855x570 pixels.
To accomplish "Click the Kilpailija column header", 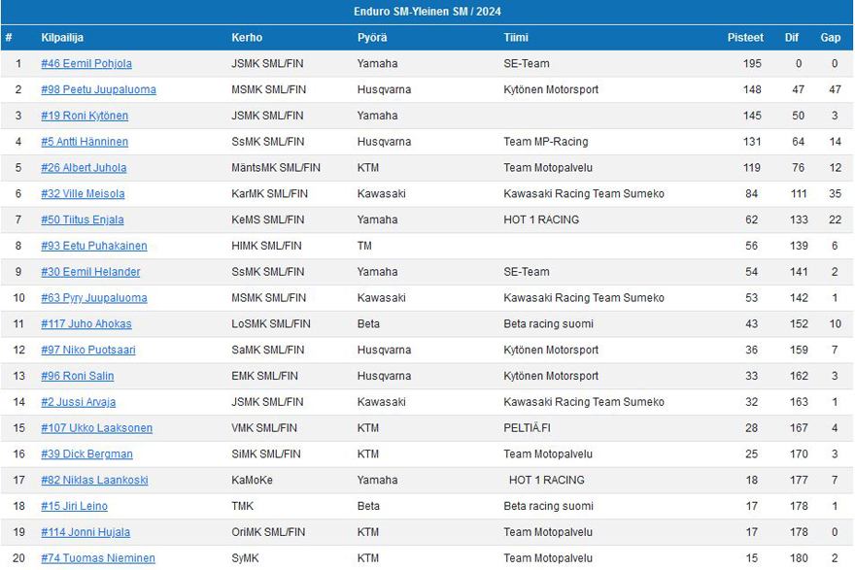I will tap(62, 38).
